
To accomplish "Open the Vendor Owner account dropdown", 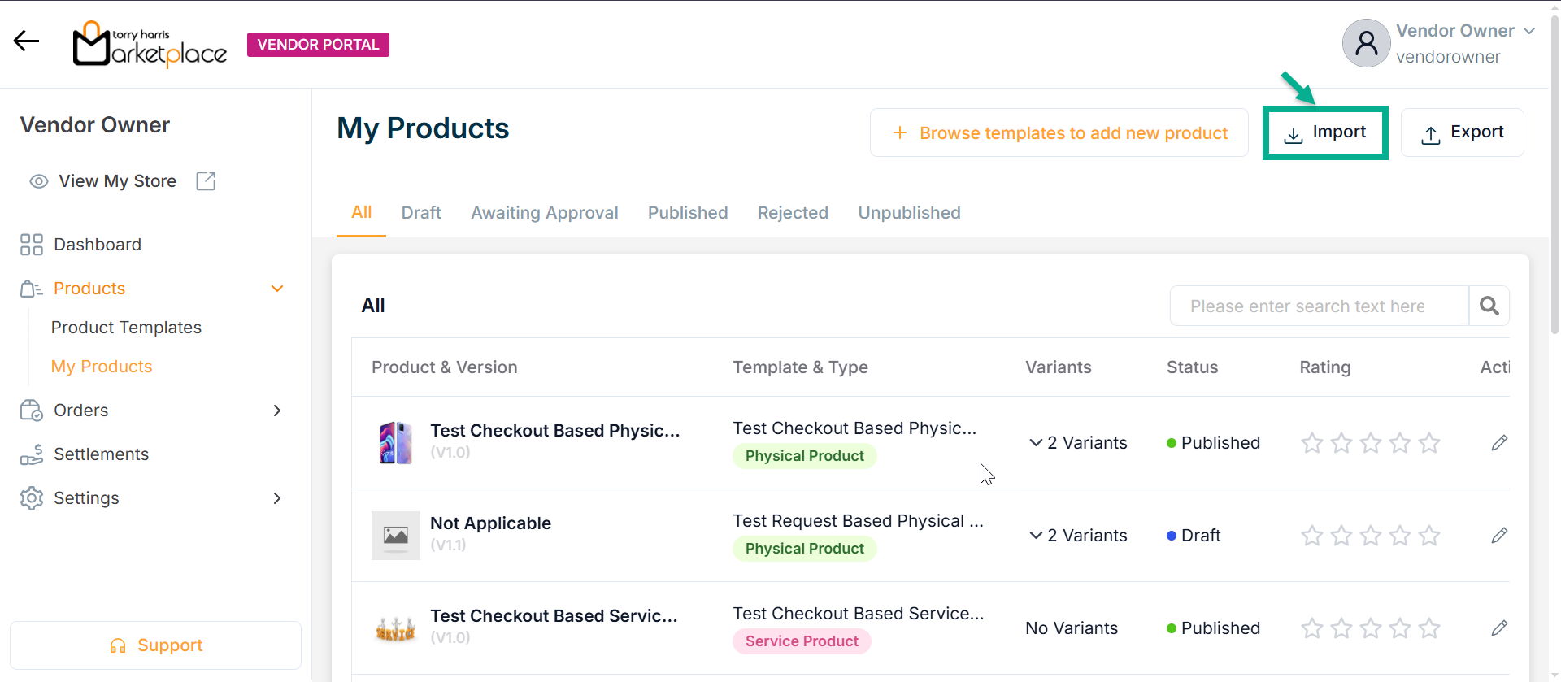I will (x=1529, y=31).
